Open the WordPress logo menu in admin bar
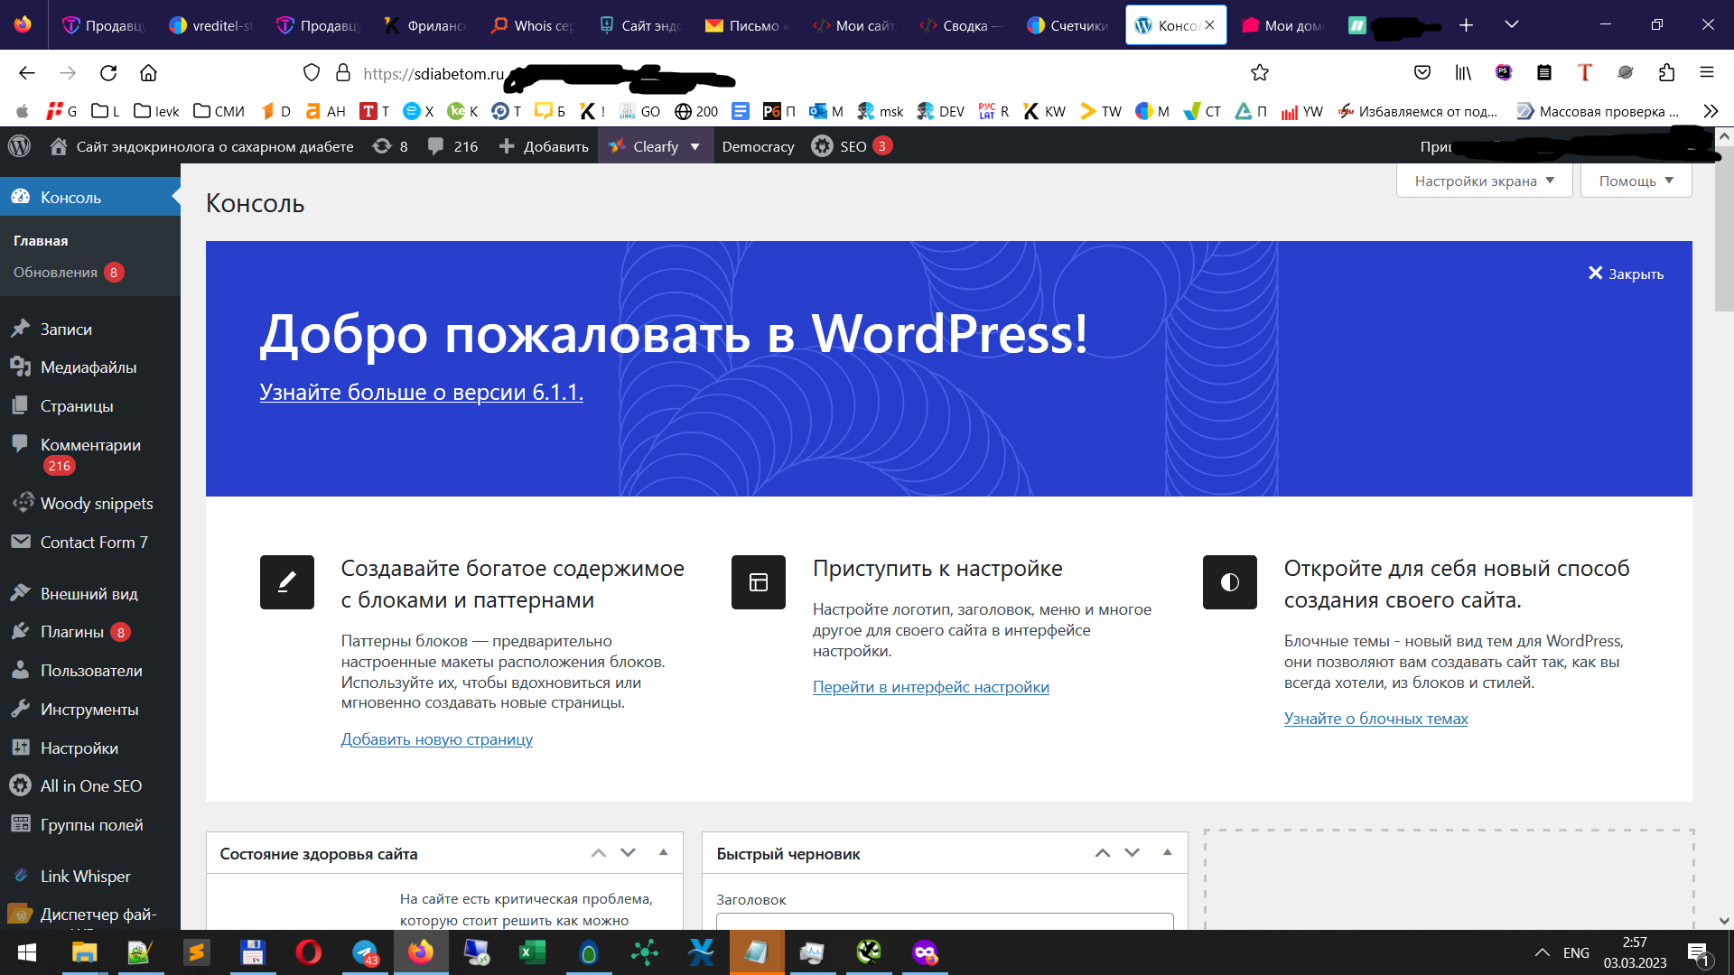 (19, 146)
